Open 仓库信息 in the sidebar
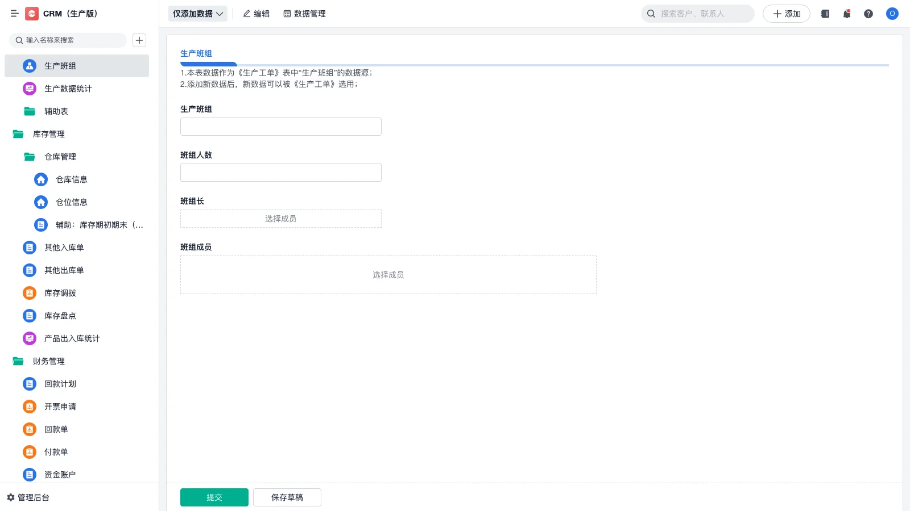 tap(72, 179)
